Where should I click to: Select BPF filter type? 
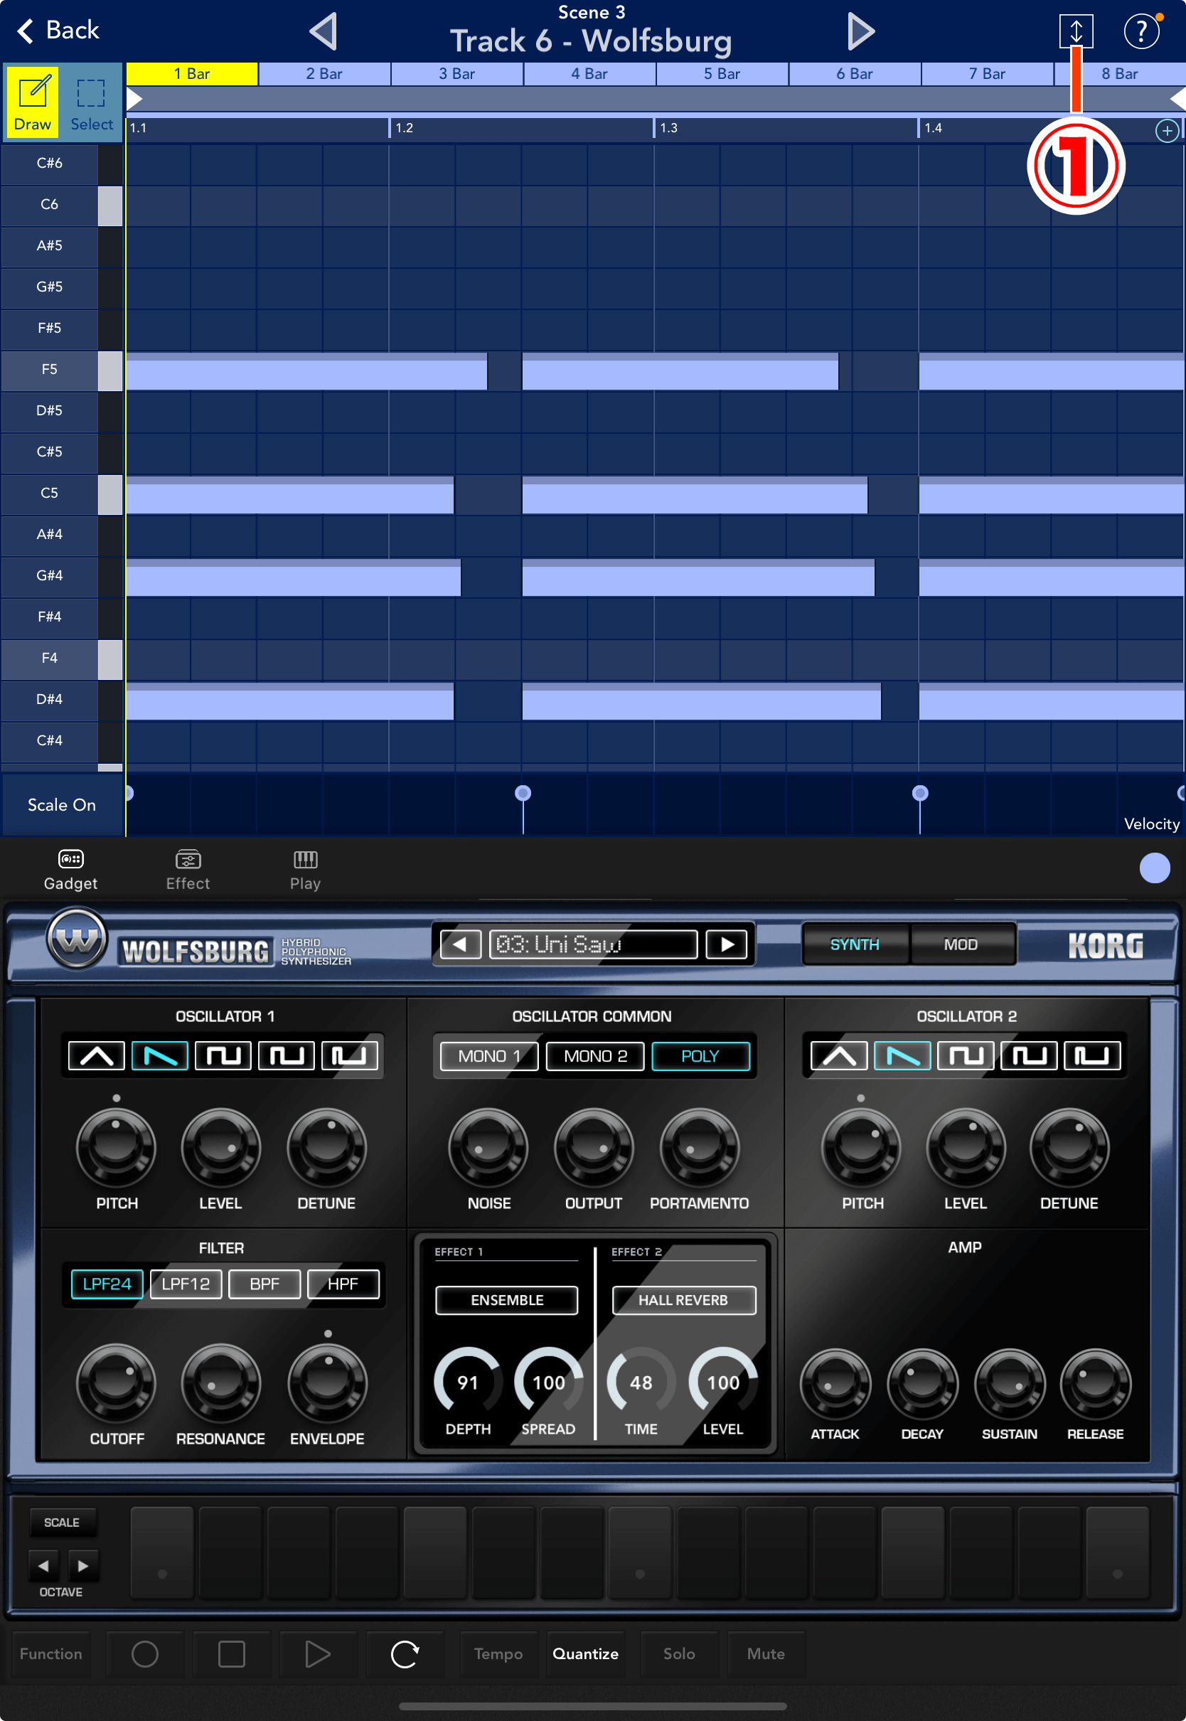point(265,1284)
